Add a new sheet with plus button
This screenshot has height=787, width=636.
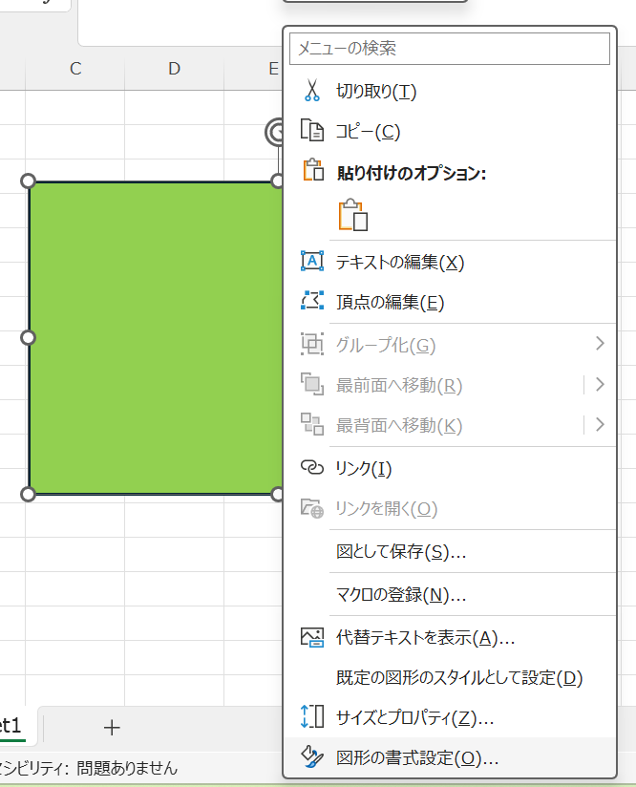point(112,728)
